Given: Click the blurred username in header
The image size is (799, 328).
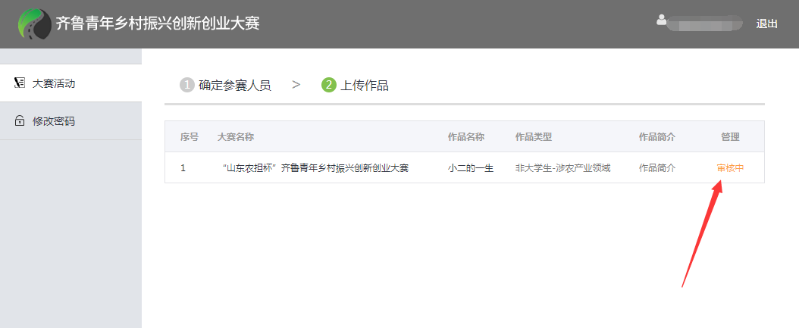Looking at the screenshot, I should 705,23.
